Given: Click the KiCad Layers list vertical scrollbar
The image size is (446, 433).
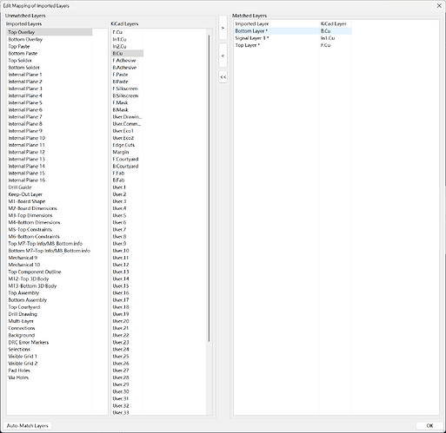Looking at the screenshot, I should (209, 188).
